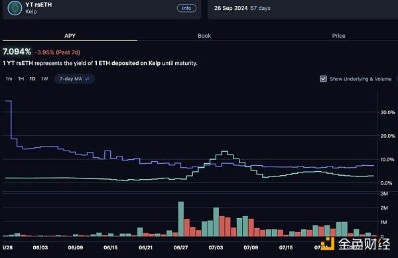Click the YT rsETH token logo icon
Image resolution: width=398 pixels, height=258 pixels.
(x=15, y=8)
